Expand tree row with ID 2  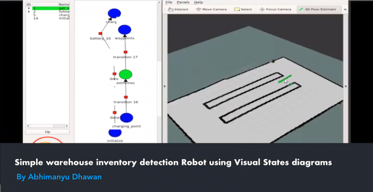(x=29, y=12)
